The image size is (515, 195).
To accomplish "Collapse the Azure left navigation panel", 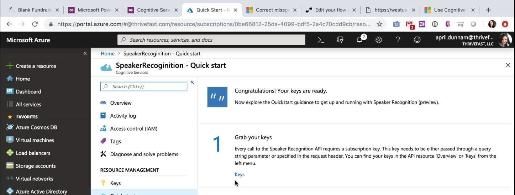I will (x=85, y=53).
